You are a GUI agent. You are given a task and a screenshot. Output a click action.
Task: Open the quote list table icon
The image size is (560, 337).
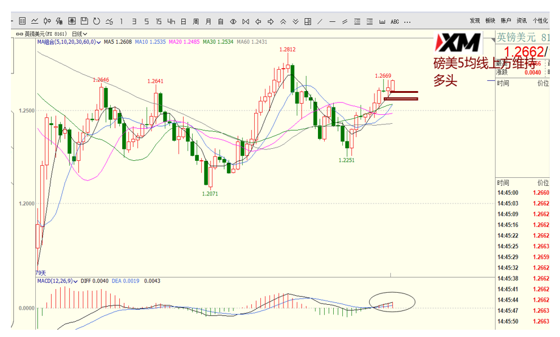tap(22, 21)
